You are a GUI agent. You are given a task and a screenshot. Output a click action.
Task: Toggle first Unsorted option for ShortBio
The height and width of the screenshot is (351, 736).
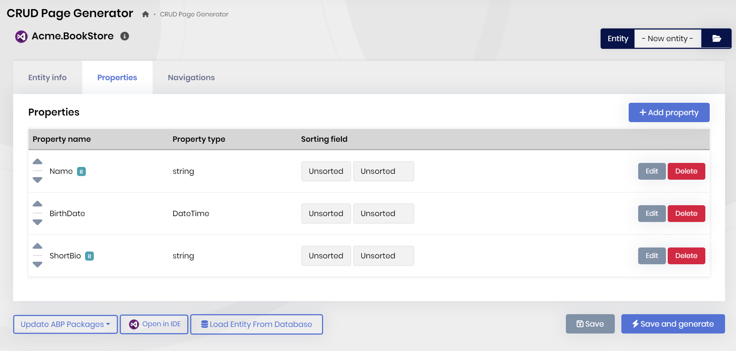[326, 256]
